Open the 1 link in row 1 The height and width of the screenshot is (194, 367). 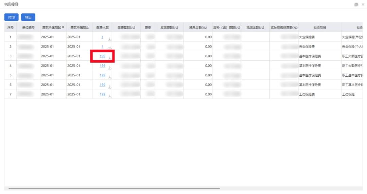pyautogui.click(x=102, y=37)
